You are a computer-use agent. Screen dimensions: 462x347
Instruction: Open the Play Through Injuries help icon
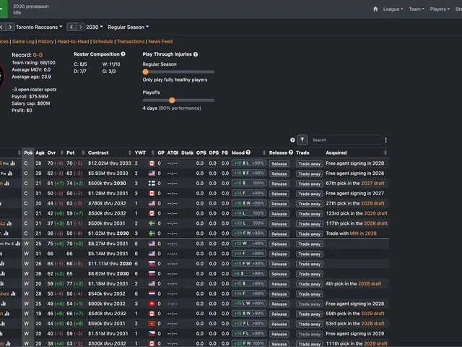click(x=196, y=54)
